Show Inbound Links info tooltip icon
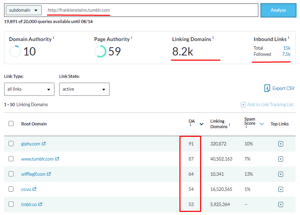Screen dimensions: 300x215 (x=288, y=37)
